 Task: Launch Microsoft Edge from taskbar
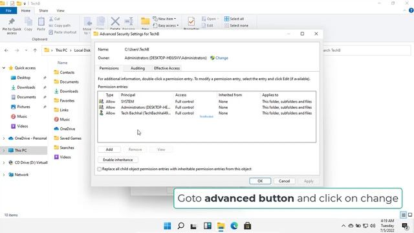tap(234, 226)
